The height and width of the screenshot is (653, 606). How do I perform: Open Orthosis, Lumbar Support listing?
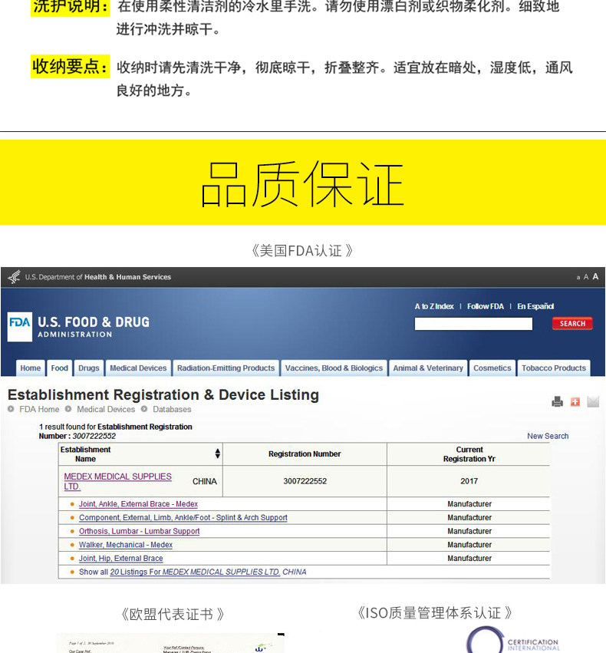(x=139, y=532)
